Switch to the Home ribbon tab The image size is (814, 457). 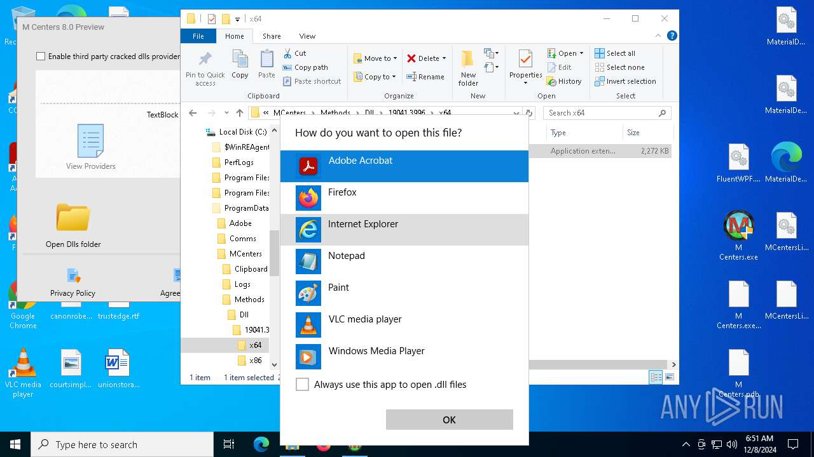(x=235, y=36)
